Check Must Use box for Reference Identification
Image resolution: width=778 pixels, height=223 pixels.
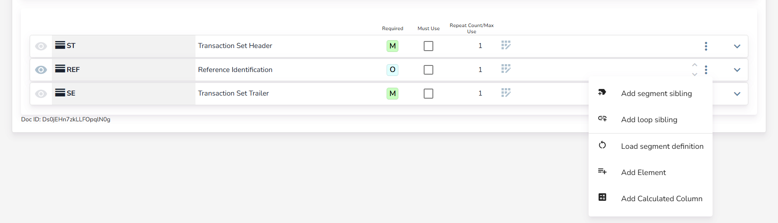(428, 70)
